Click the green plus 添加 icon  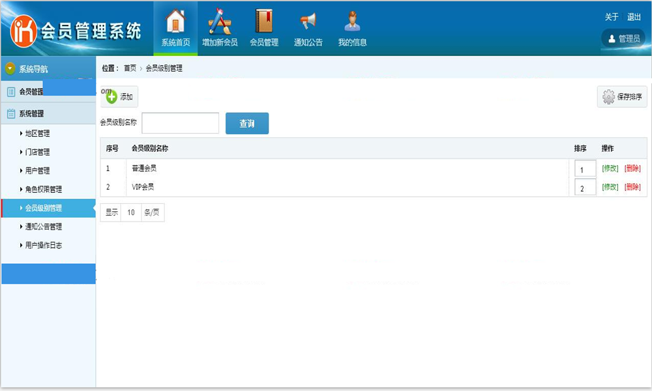[x=111, y=97]
